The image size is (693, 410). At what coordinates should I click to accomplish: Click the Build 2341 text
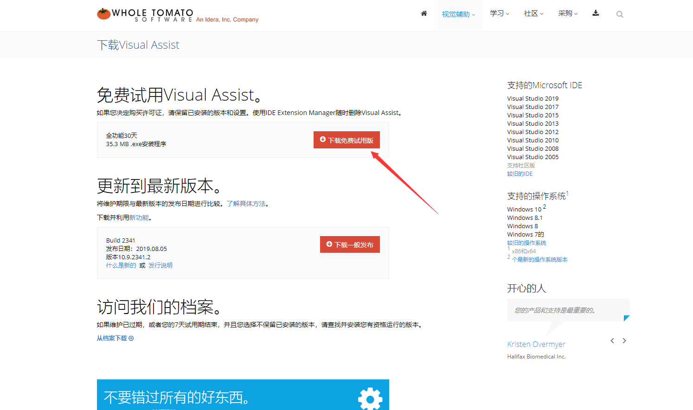coord(121,240)
